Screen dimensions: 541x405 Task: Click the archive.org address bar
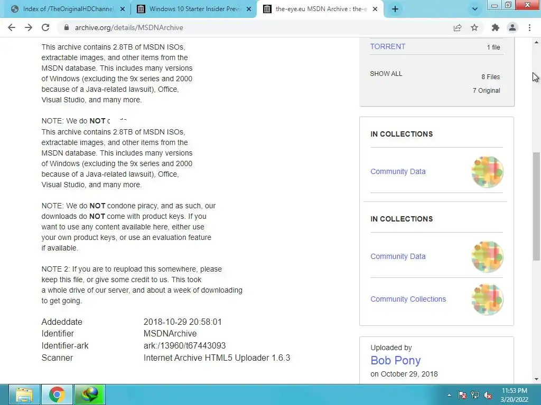255,27
